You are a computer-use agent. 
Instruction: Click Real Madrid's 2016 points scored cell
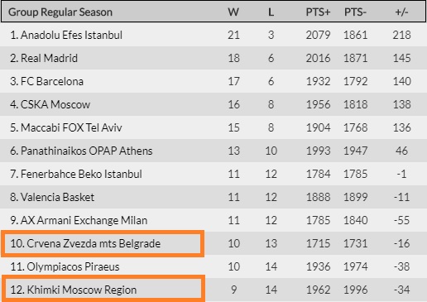click(318, 58)
